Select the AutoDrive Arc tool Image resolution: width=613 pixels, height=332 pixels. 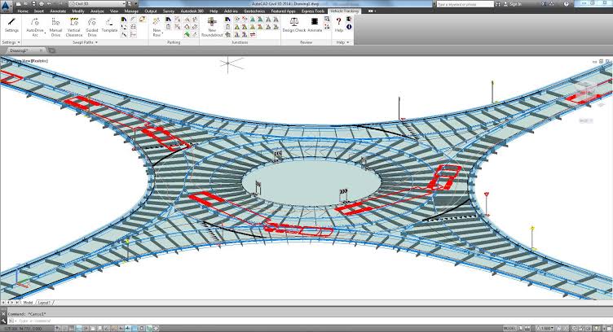(x=35, y=27)
